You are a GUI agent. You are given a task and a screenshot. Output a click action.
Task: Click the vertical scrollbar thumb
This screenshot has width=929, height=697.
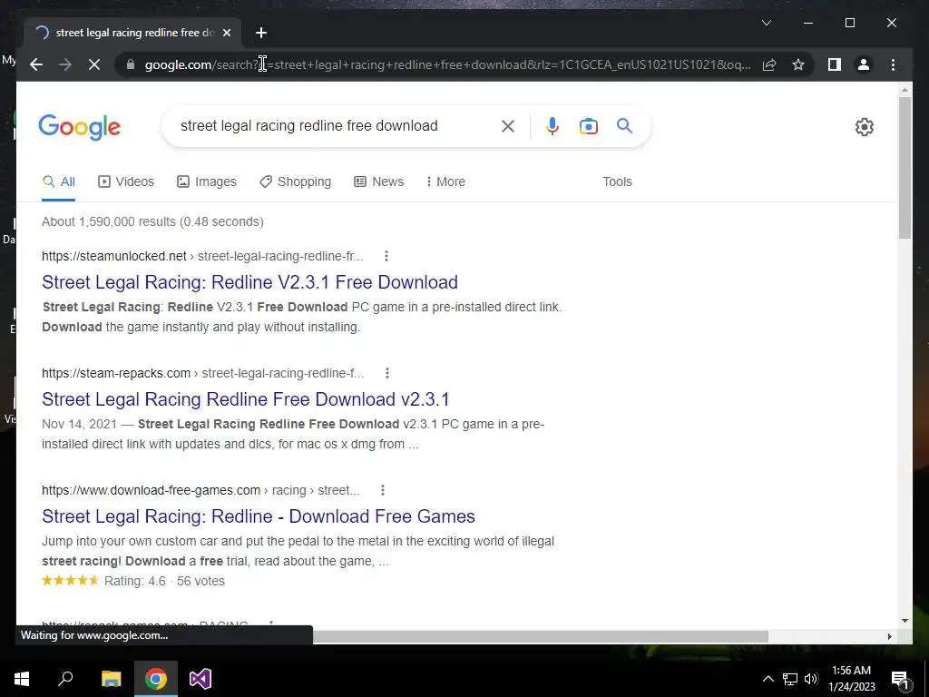tap(905, 168)
